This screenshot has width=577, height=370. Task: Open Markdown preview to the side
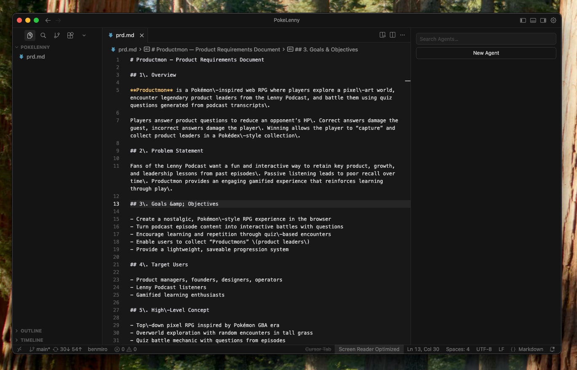pyautogui.click(x=382, y=35)
